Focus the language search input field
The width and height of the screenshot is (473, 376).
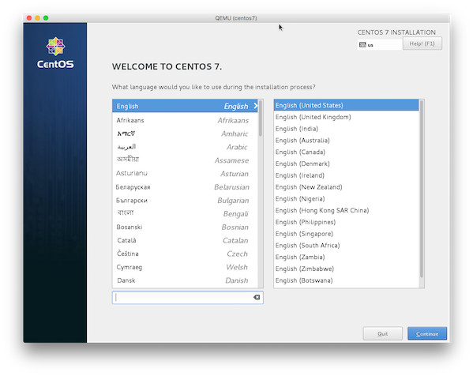184,298
